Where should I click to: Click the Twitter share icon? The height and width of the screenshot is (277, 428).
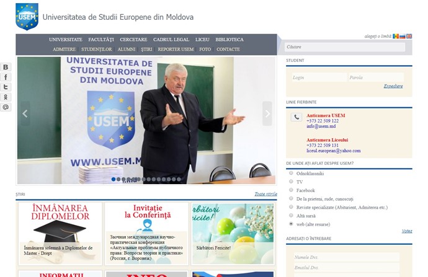pyautogui.click(x=6, y=87)
